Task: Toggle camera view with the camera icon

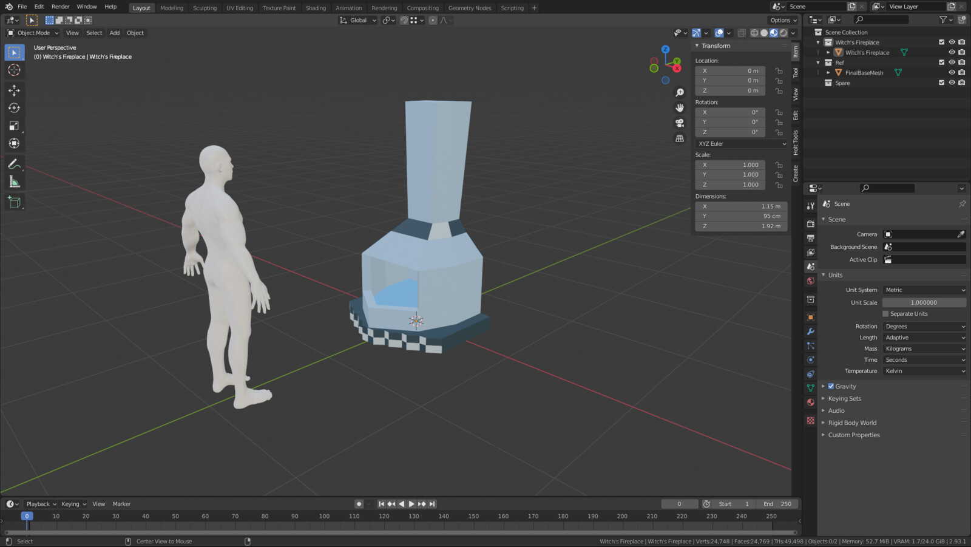Action: click(x=680, y=123)
